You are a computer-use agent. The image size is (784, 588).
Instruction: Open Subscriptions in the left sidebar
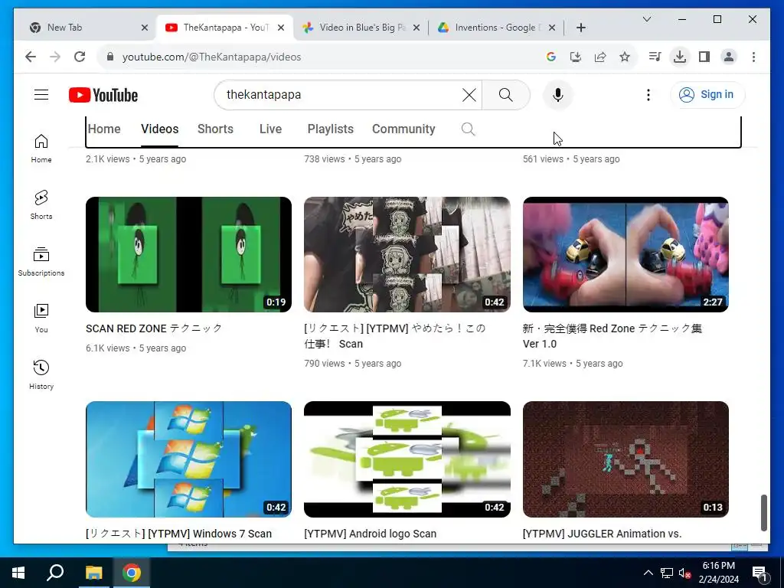click(x=41, y=262)
